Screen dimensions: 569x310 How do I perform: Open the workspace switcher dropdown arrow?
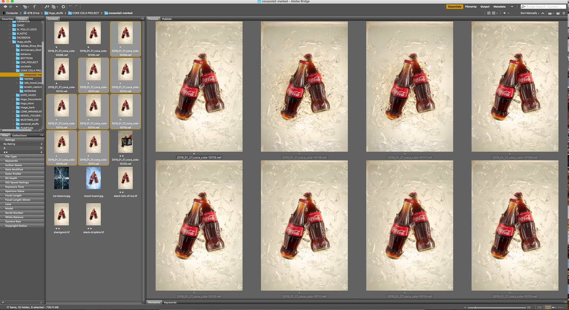512,7
